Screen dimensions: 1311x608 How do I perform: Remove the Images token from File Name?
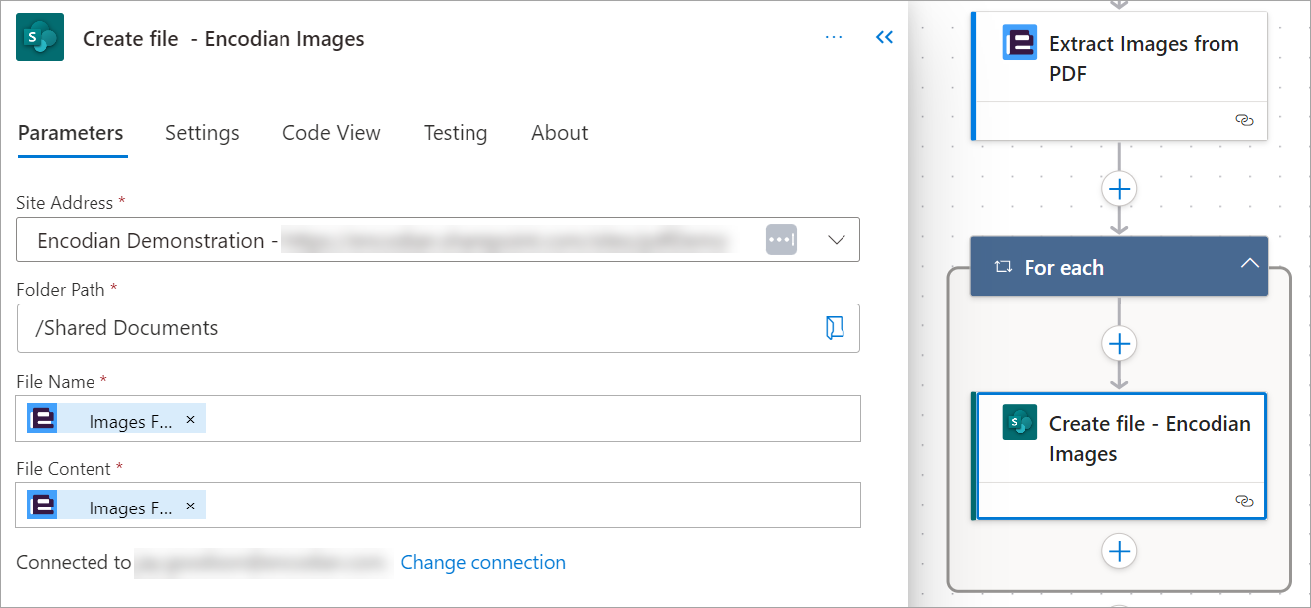coord(190,420)
